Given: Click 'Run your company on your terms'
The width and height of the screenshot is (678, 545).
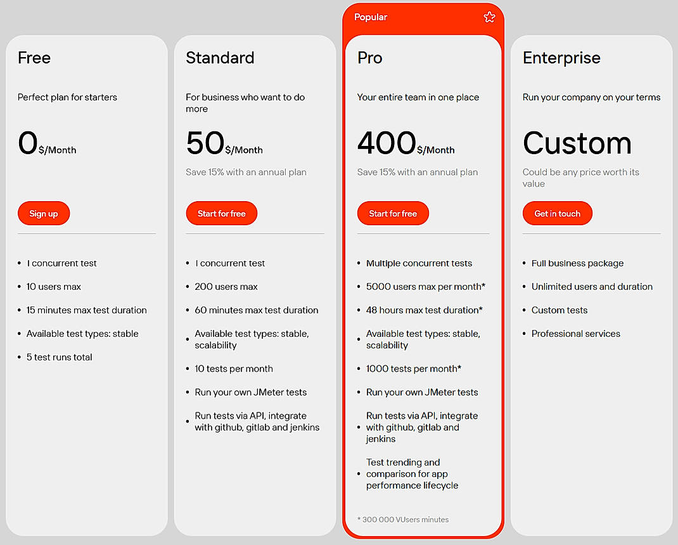Looking at the screenshot, I should pyautogui.click(x=591, y=98).
